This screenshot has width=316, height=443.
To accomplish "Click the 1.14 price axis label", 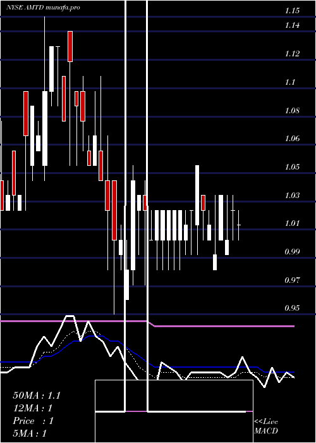I will [x=292, y=25].
